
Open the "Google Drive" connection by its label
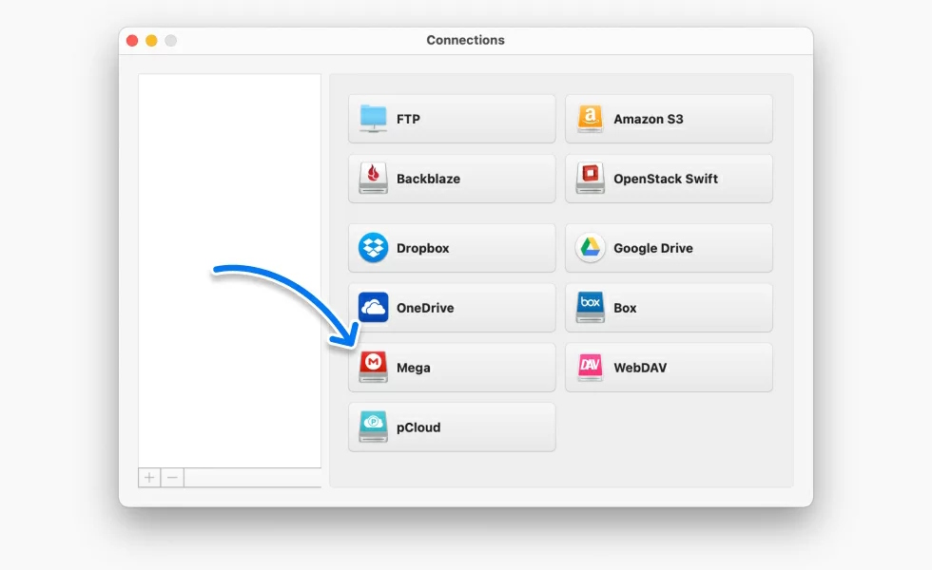[652, 248]
